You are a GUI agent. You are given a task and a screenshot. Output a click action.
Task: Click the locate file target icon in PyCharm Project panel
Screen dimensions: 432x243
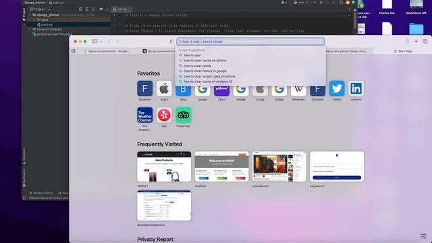pos(80,9)
